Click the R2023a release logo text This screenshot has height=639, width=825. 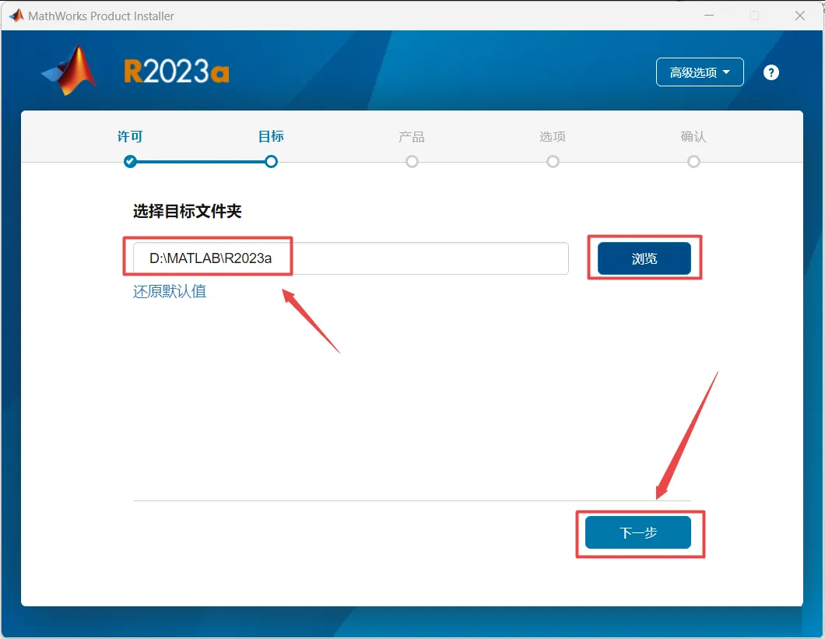coord(176,72)
